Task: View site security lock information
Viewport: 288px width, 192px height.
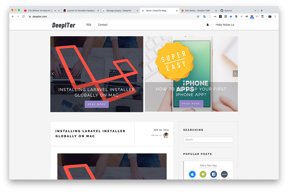Action: pyautogui.click(x=30, y=16)
